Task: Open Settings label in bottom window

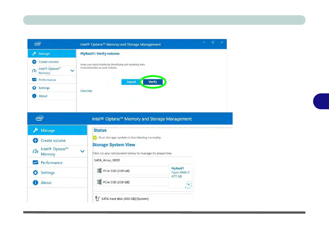Action: coord(48,173)
